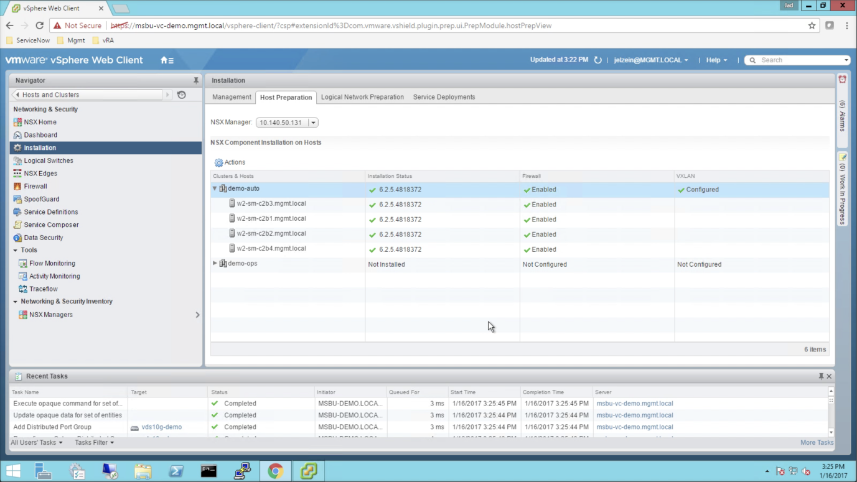
Task: Open NSX Managers inventory
Action: 51,315
